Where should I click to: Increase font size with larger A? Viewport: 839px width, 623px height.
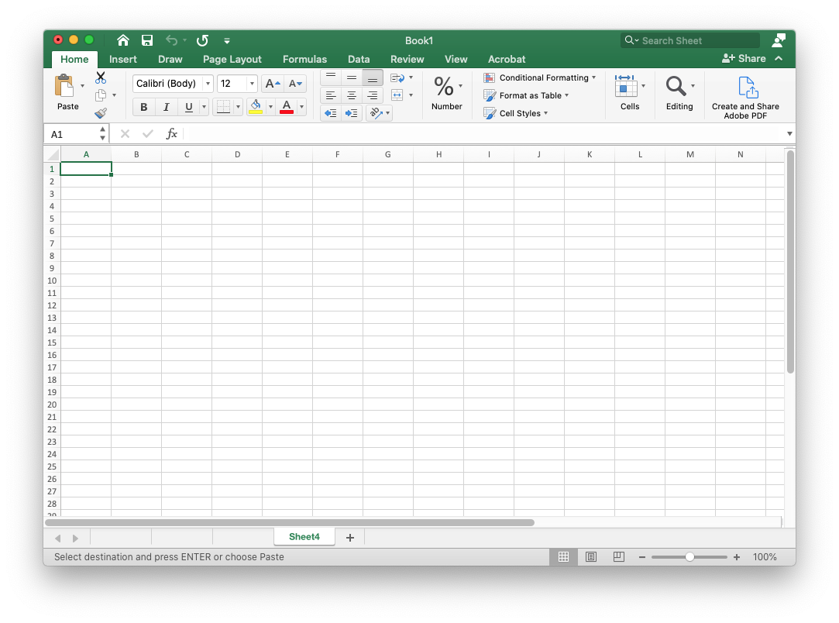coord(273,84)
